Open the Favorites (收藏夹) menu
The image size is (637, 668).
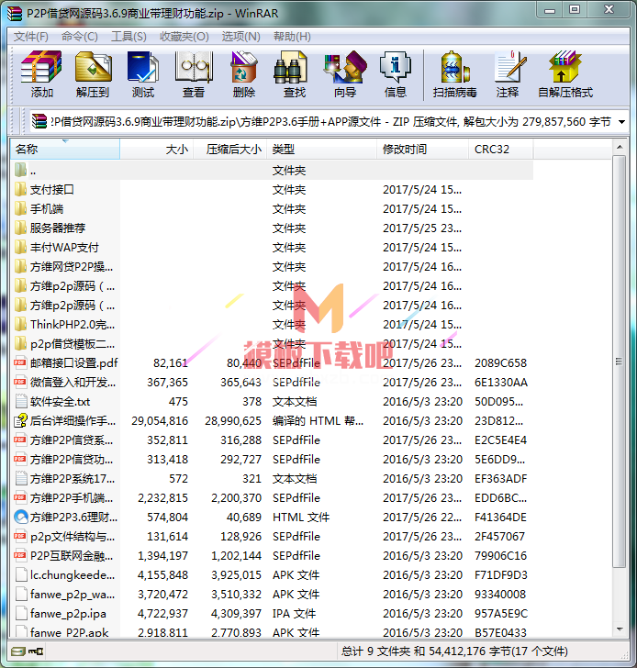point(184,37)
